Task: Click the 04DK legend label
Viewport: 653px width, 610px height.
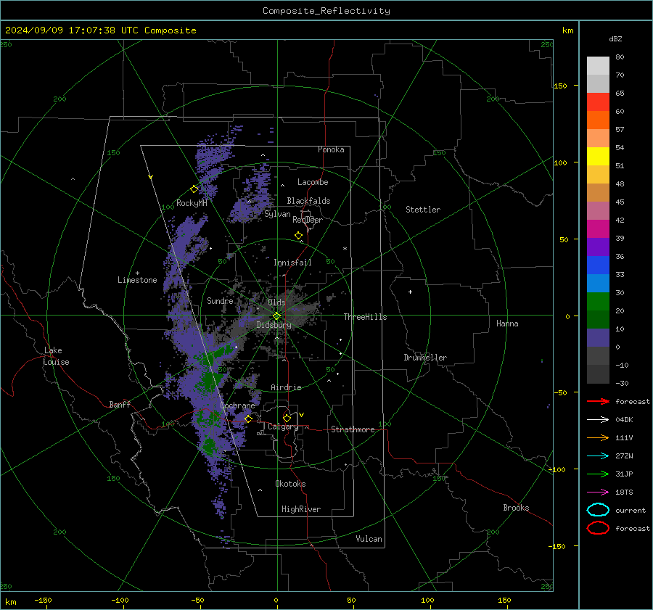Action: 624,420
